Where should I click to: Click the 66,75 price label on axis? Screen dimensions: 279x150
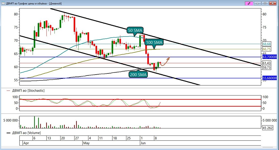click(266, 49)
